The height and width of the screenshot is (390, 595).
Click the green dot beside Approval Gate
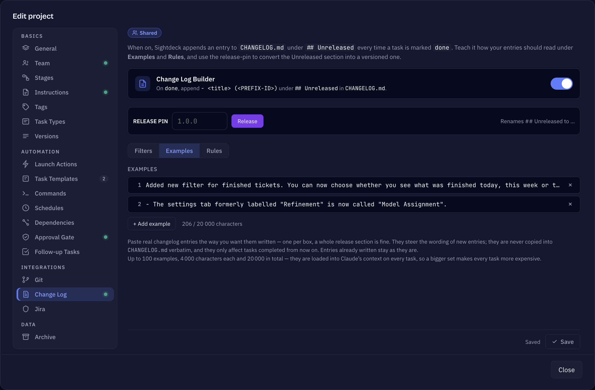[106, 237]
